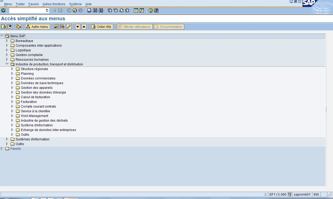Click the Print icon
This screenshot has width=333, height=199.
tap(89, 10)
